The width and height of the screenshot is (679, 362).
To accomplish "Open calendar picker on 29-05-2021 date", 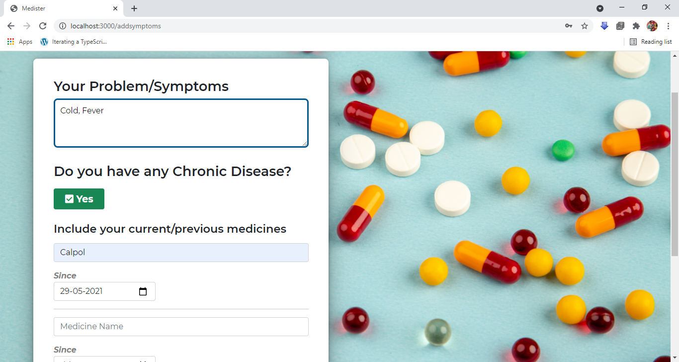I will tap(143, 291).
